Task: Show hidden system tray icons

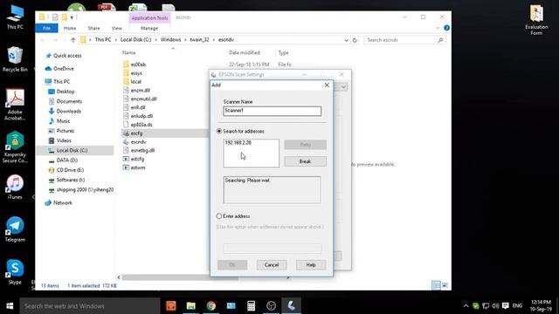Action: 466,306
